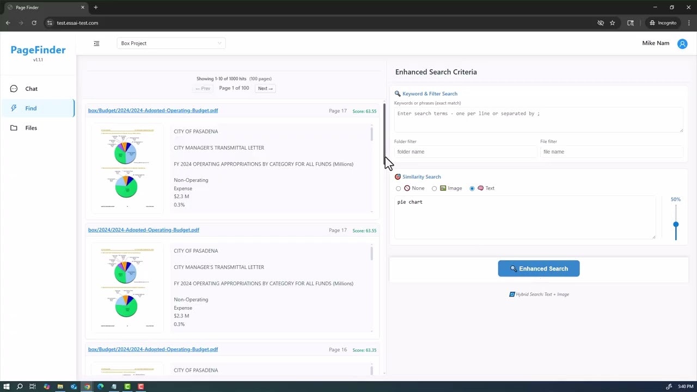Image resolution: width=697 pixels, height=392 pixels.
Task: Click the File filter input field
Action: pos(612,152)
